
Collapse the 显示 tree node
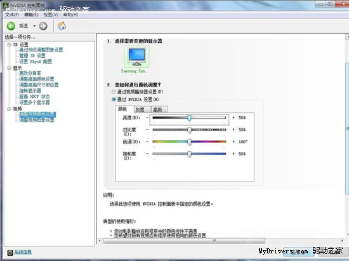[x=9, y=68]
